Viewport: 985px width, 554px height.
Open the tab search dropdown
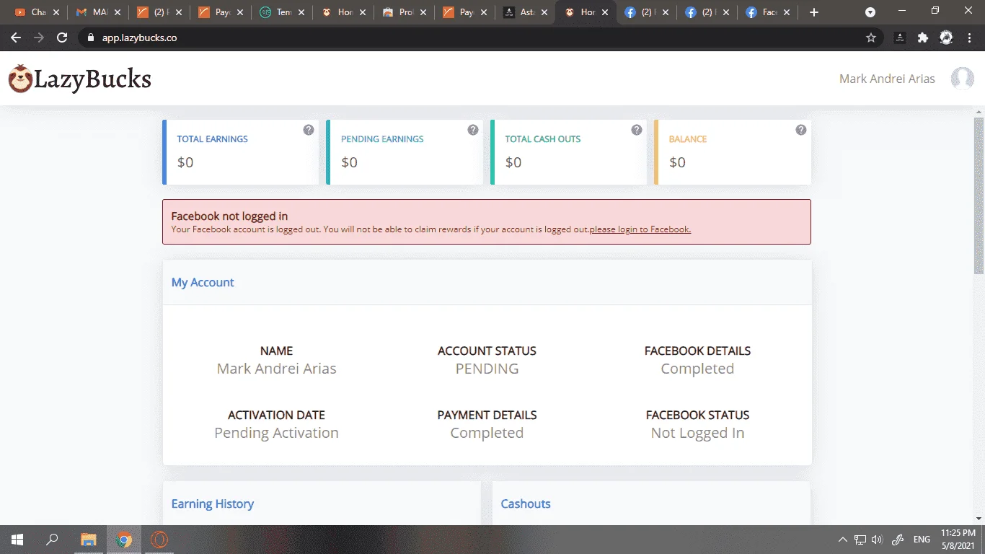pyautogui.click(x=870, y=12)
